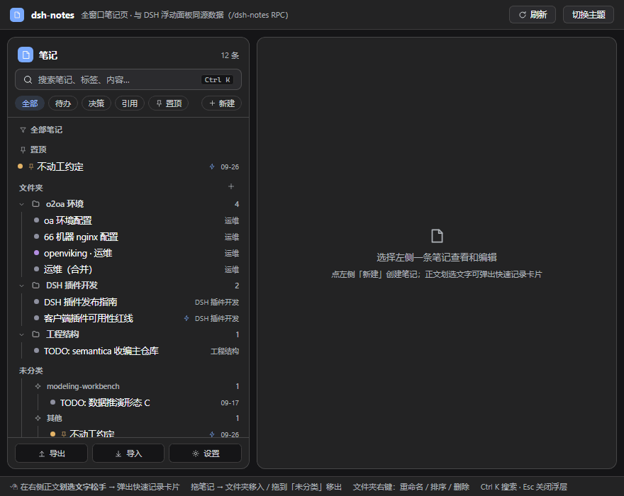
Task: Open the note TODO: semantica 收编主仓库
Action: [135, 351]
